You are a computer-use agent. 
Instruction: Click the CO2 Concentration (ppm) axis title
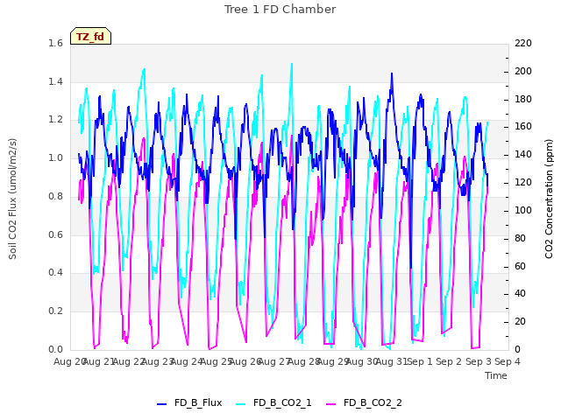[549, 199]
